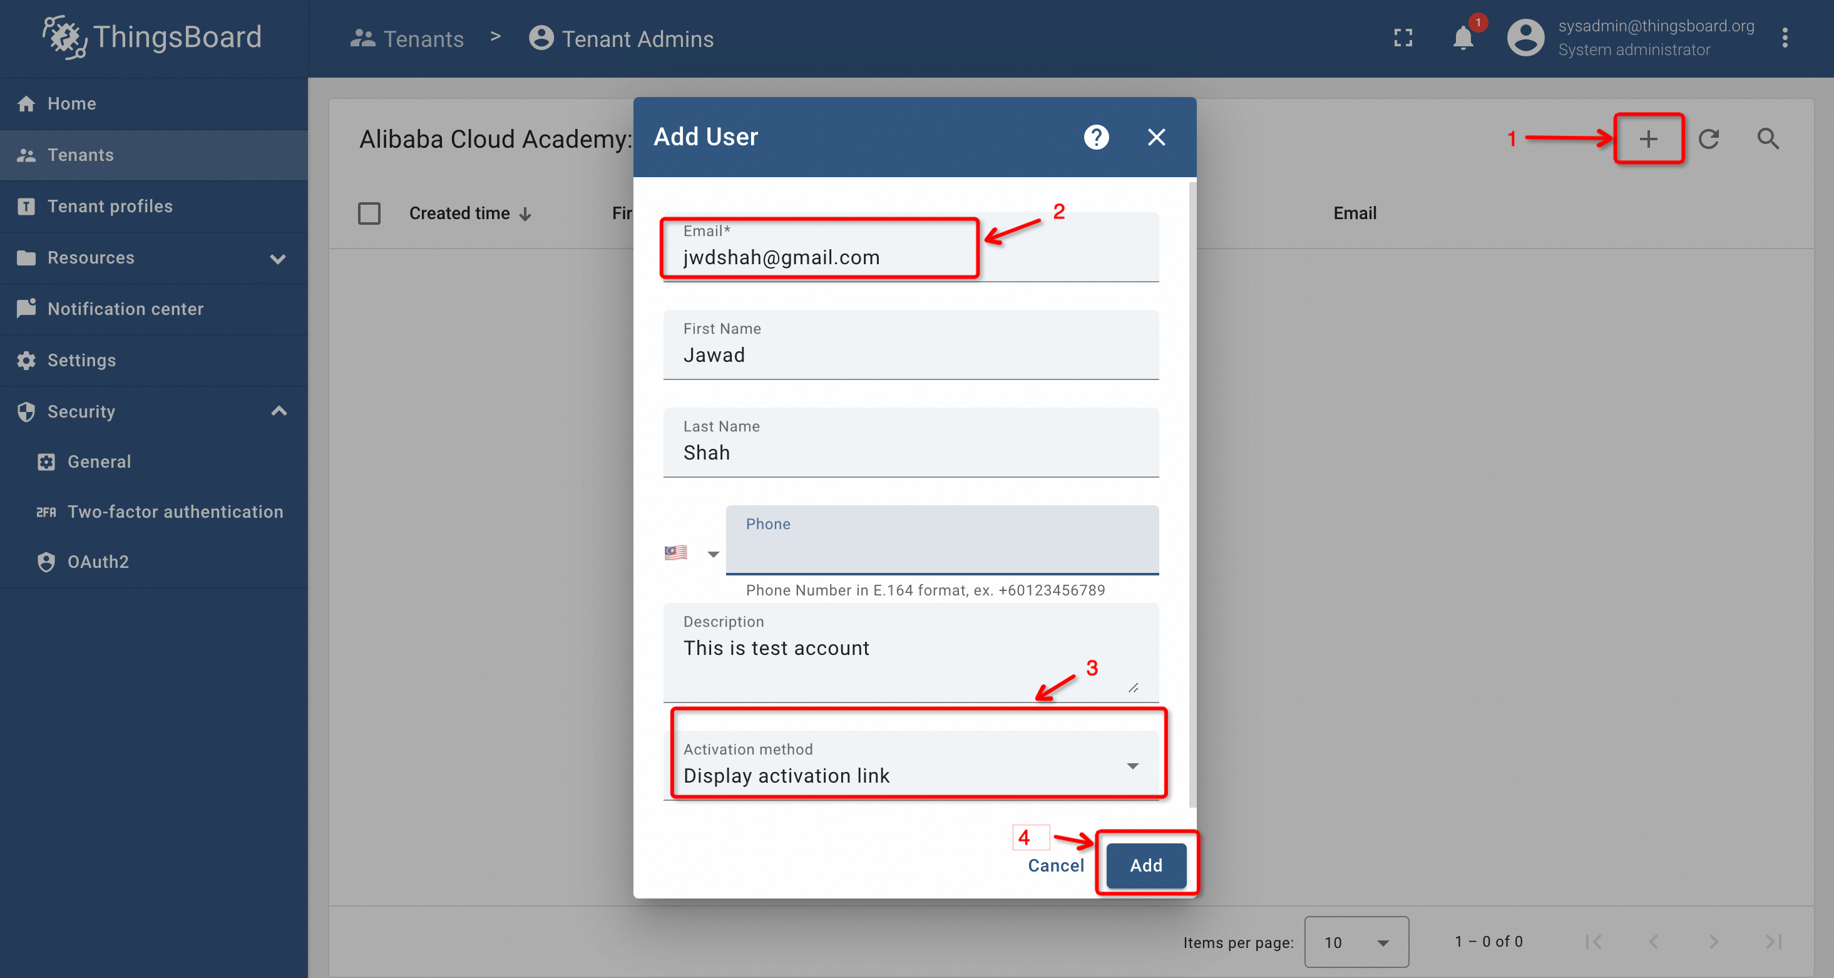
Task: Click the Tenant profiles icon
Action: tap(26, 207)
